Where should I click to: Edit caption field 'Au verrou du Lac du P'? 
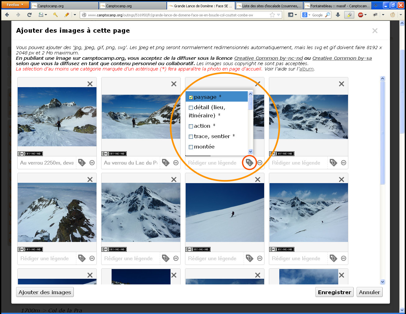click(131, 163)
